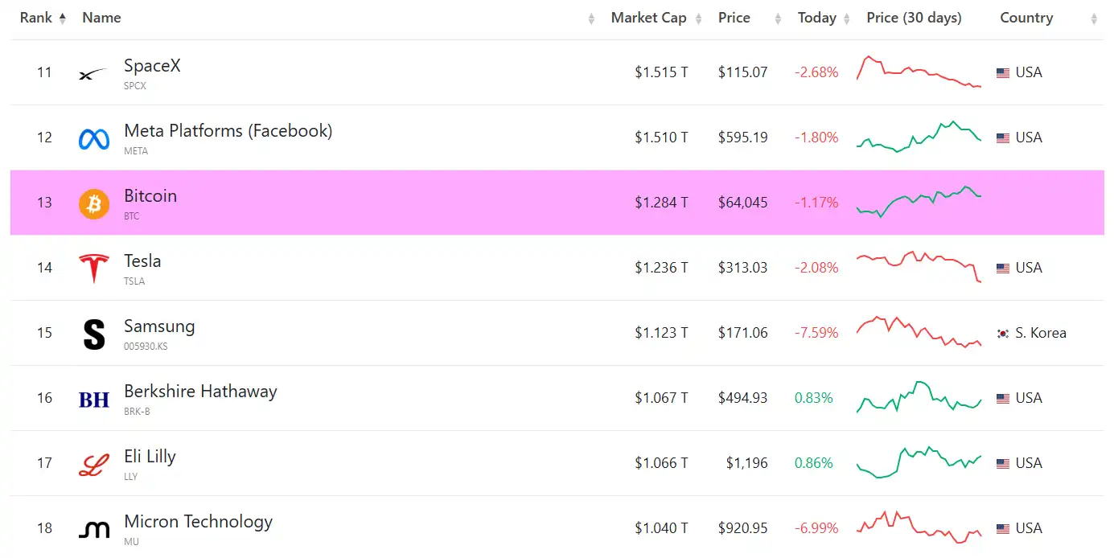
Task: Open Eli Lilly company link
Action: pos(150,457)
